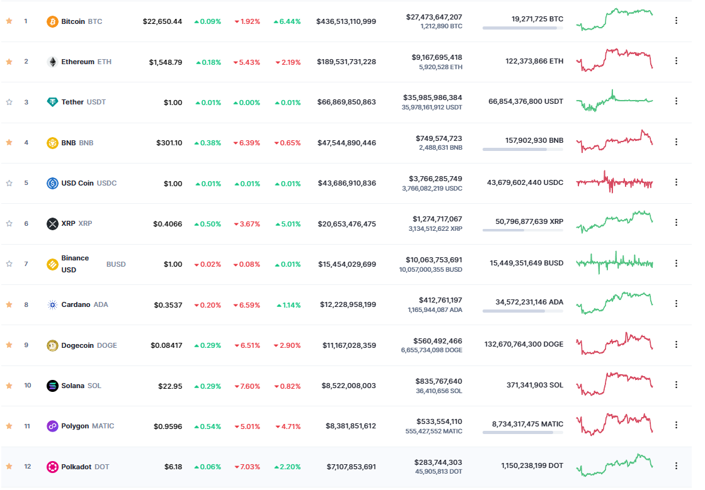Click the BNB logo icon
Screen dimensions: 705x490
point(52,143)
